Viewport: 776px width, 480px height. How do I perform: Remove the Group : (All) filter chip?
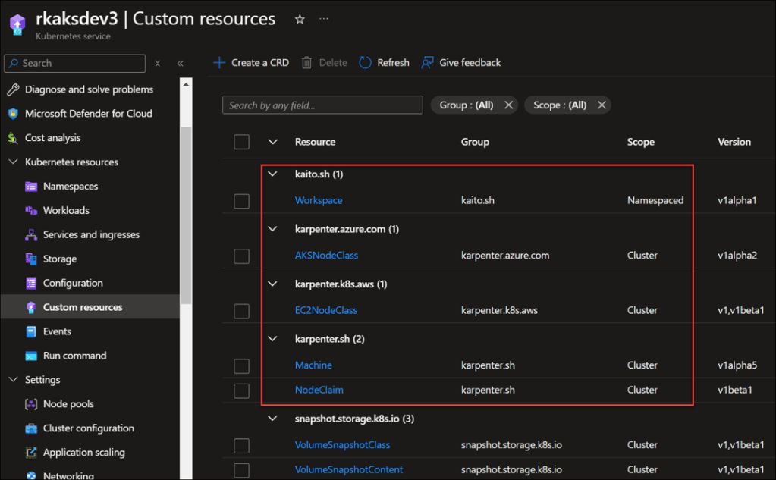pos(508,105)
